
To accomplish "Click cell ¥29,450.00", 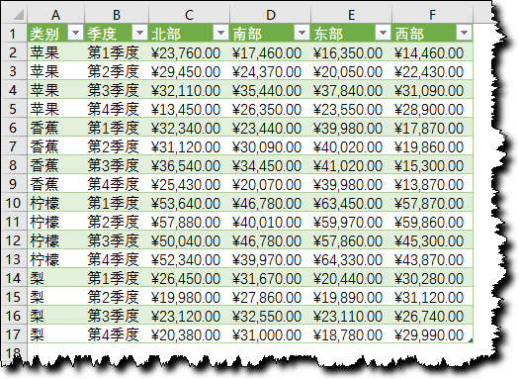I will 189,71.
